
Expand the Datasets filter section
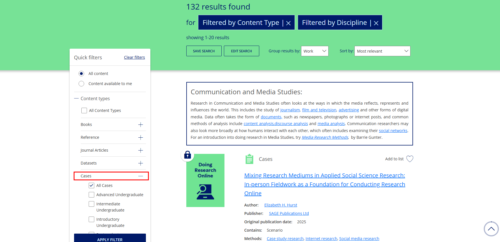click(141, 163)
